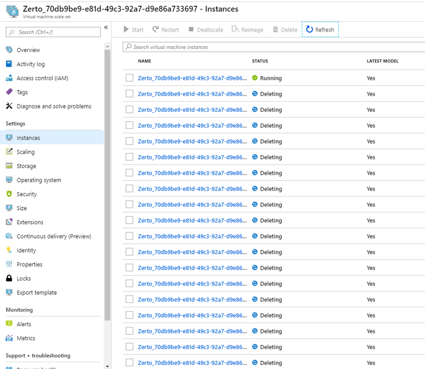Click the Export template icon

9,292
